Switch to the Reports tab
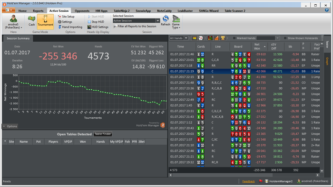The width and height of the screenshot is (333, 187). tap(38, 11)
